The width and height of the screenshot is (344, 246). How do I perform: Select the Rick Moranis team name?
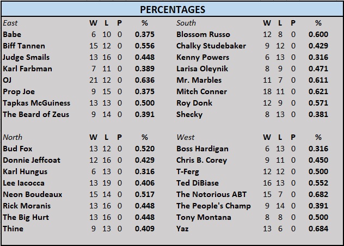(x=27, y=206)
